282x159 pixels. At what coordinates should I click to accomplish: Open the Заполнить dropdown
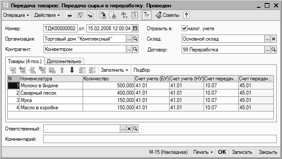[114, 70]
